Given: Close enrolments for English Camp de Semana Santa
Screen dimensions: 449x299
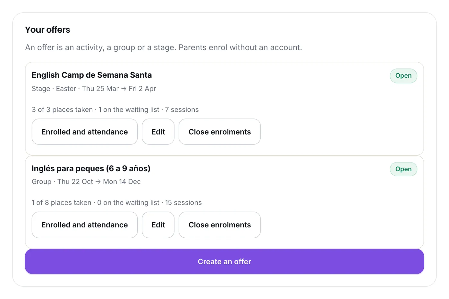Looking at the screenshot, I should pos(220,132).
